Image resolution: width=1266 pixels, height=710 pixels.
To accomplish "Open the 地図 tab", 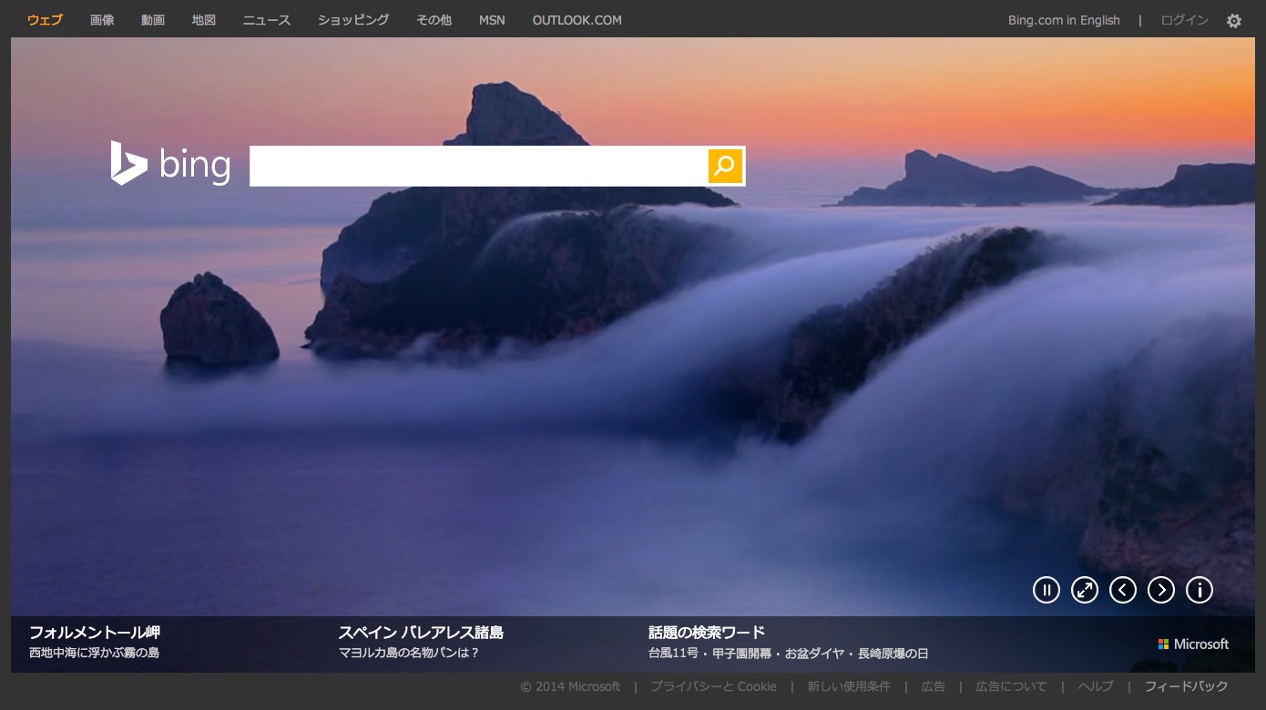I will click(204, 20).
